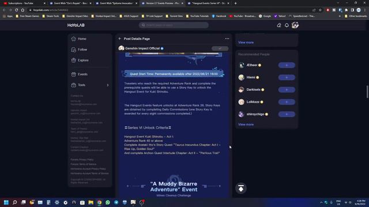Viewport: 369px width, 207px height.
Task: Open taskbar Search magnifier
Action: click(x=15, y=202)
